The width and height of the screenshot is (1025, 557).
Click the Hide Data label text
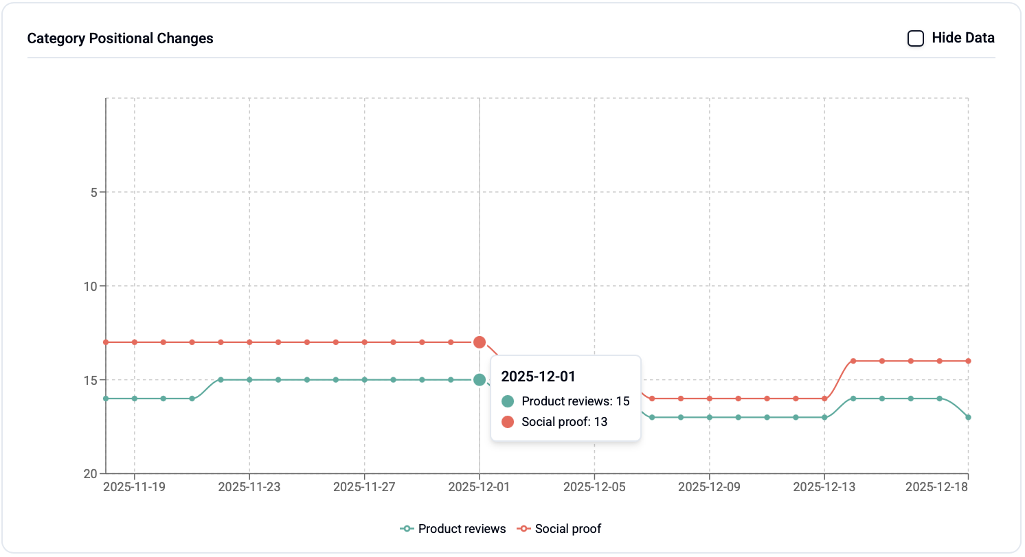962,38
